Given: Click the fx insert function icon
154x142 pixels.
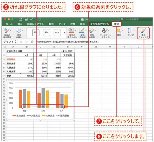Looking at the screenshot, I should click(32, 42).
